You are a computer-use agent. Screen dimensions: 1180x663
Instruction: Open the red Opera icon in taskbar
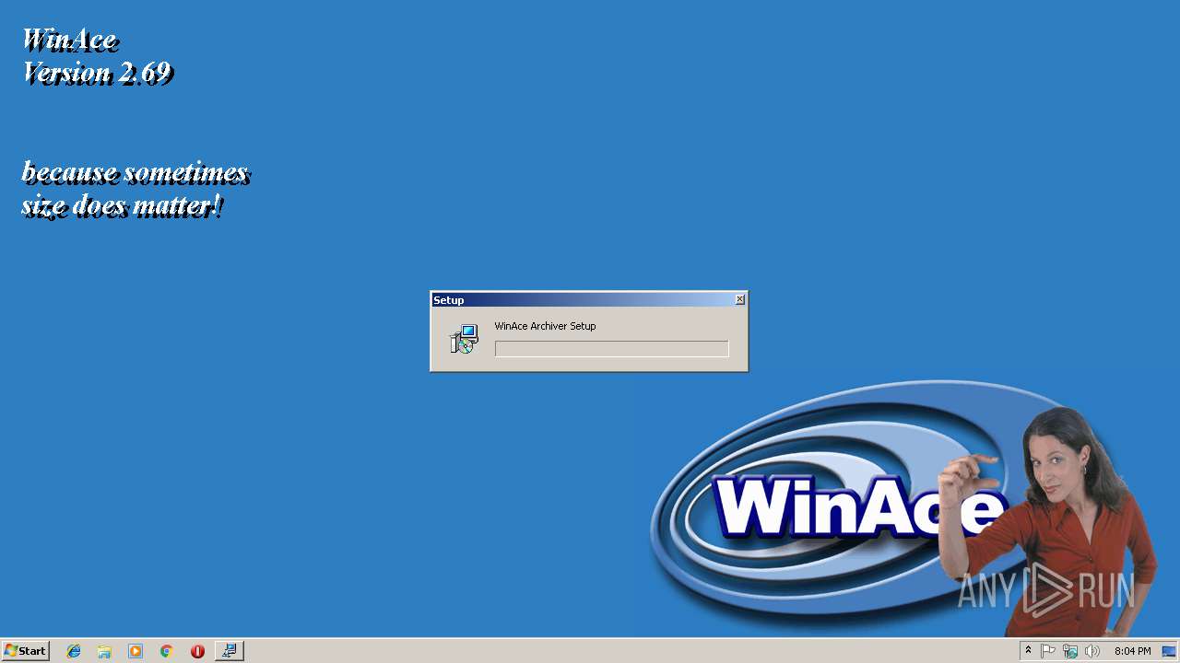[x=197, y=651]
